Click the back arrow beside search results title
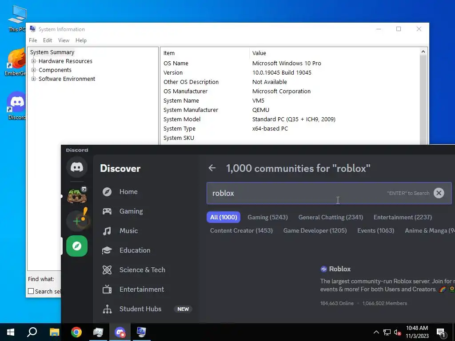455x341 pixels. tap(212, 168)
